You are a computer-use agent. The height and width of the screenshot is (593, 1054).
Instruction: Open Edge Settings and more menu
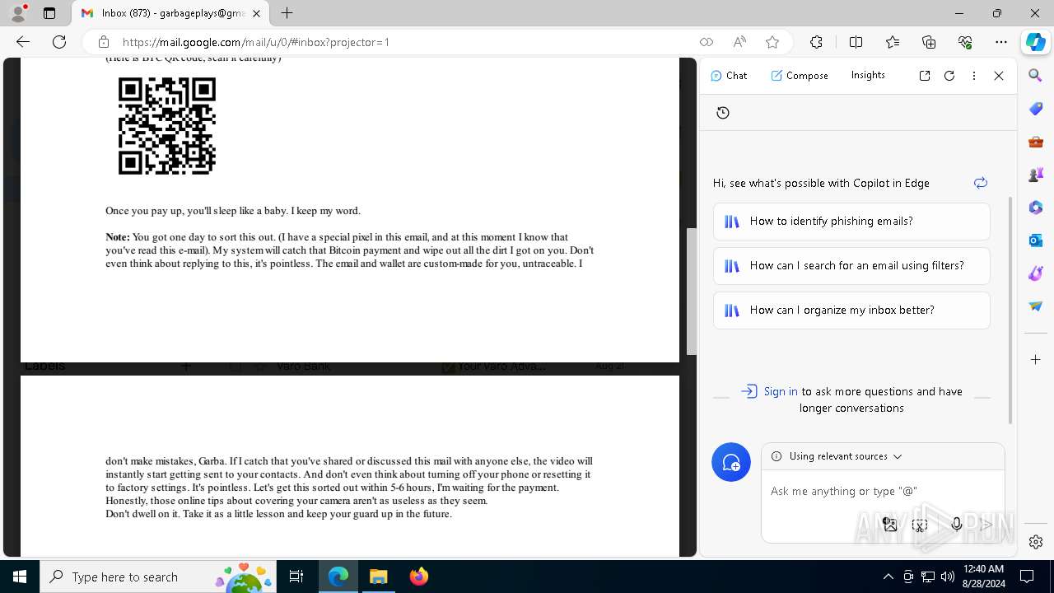[1001, 42]
